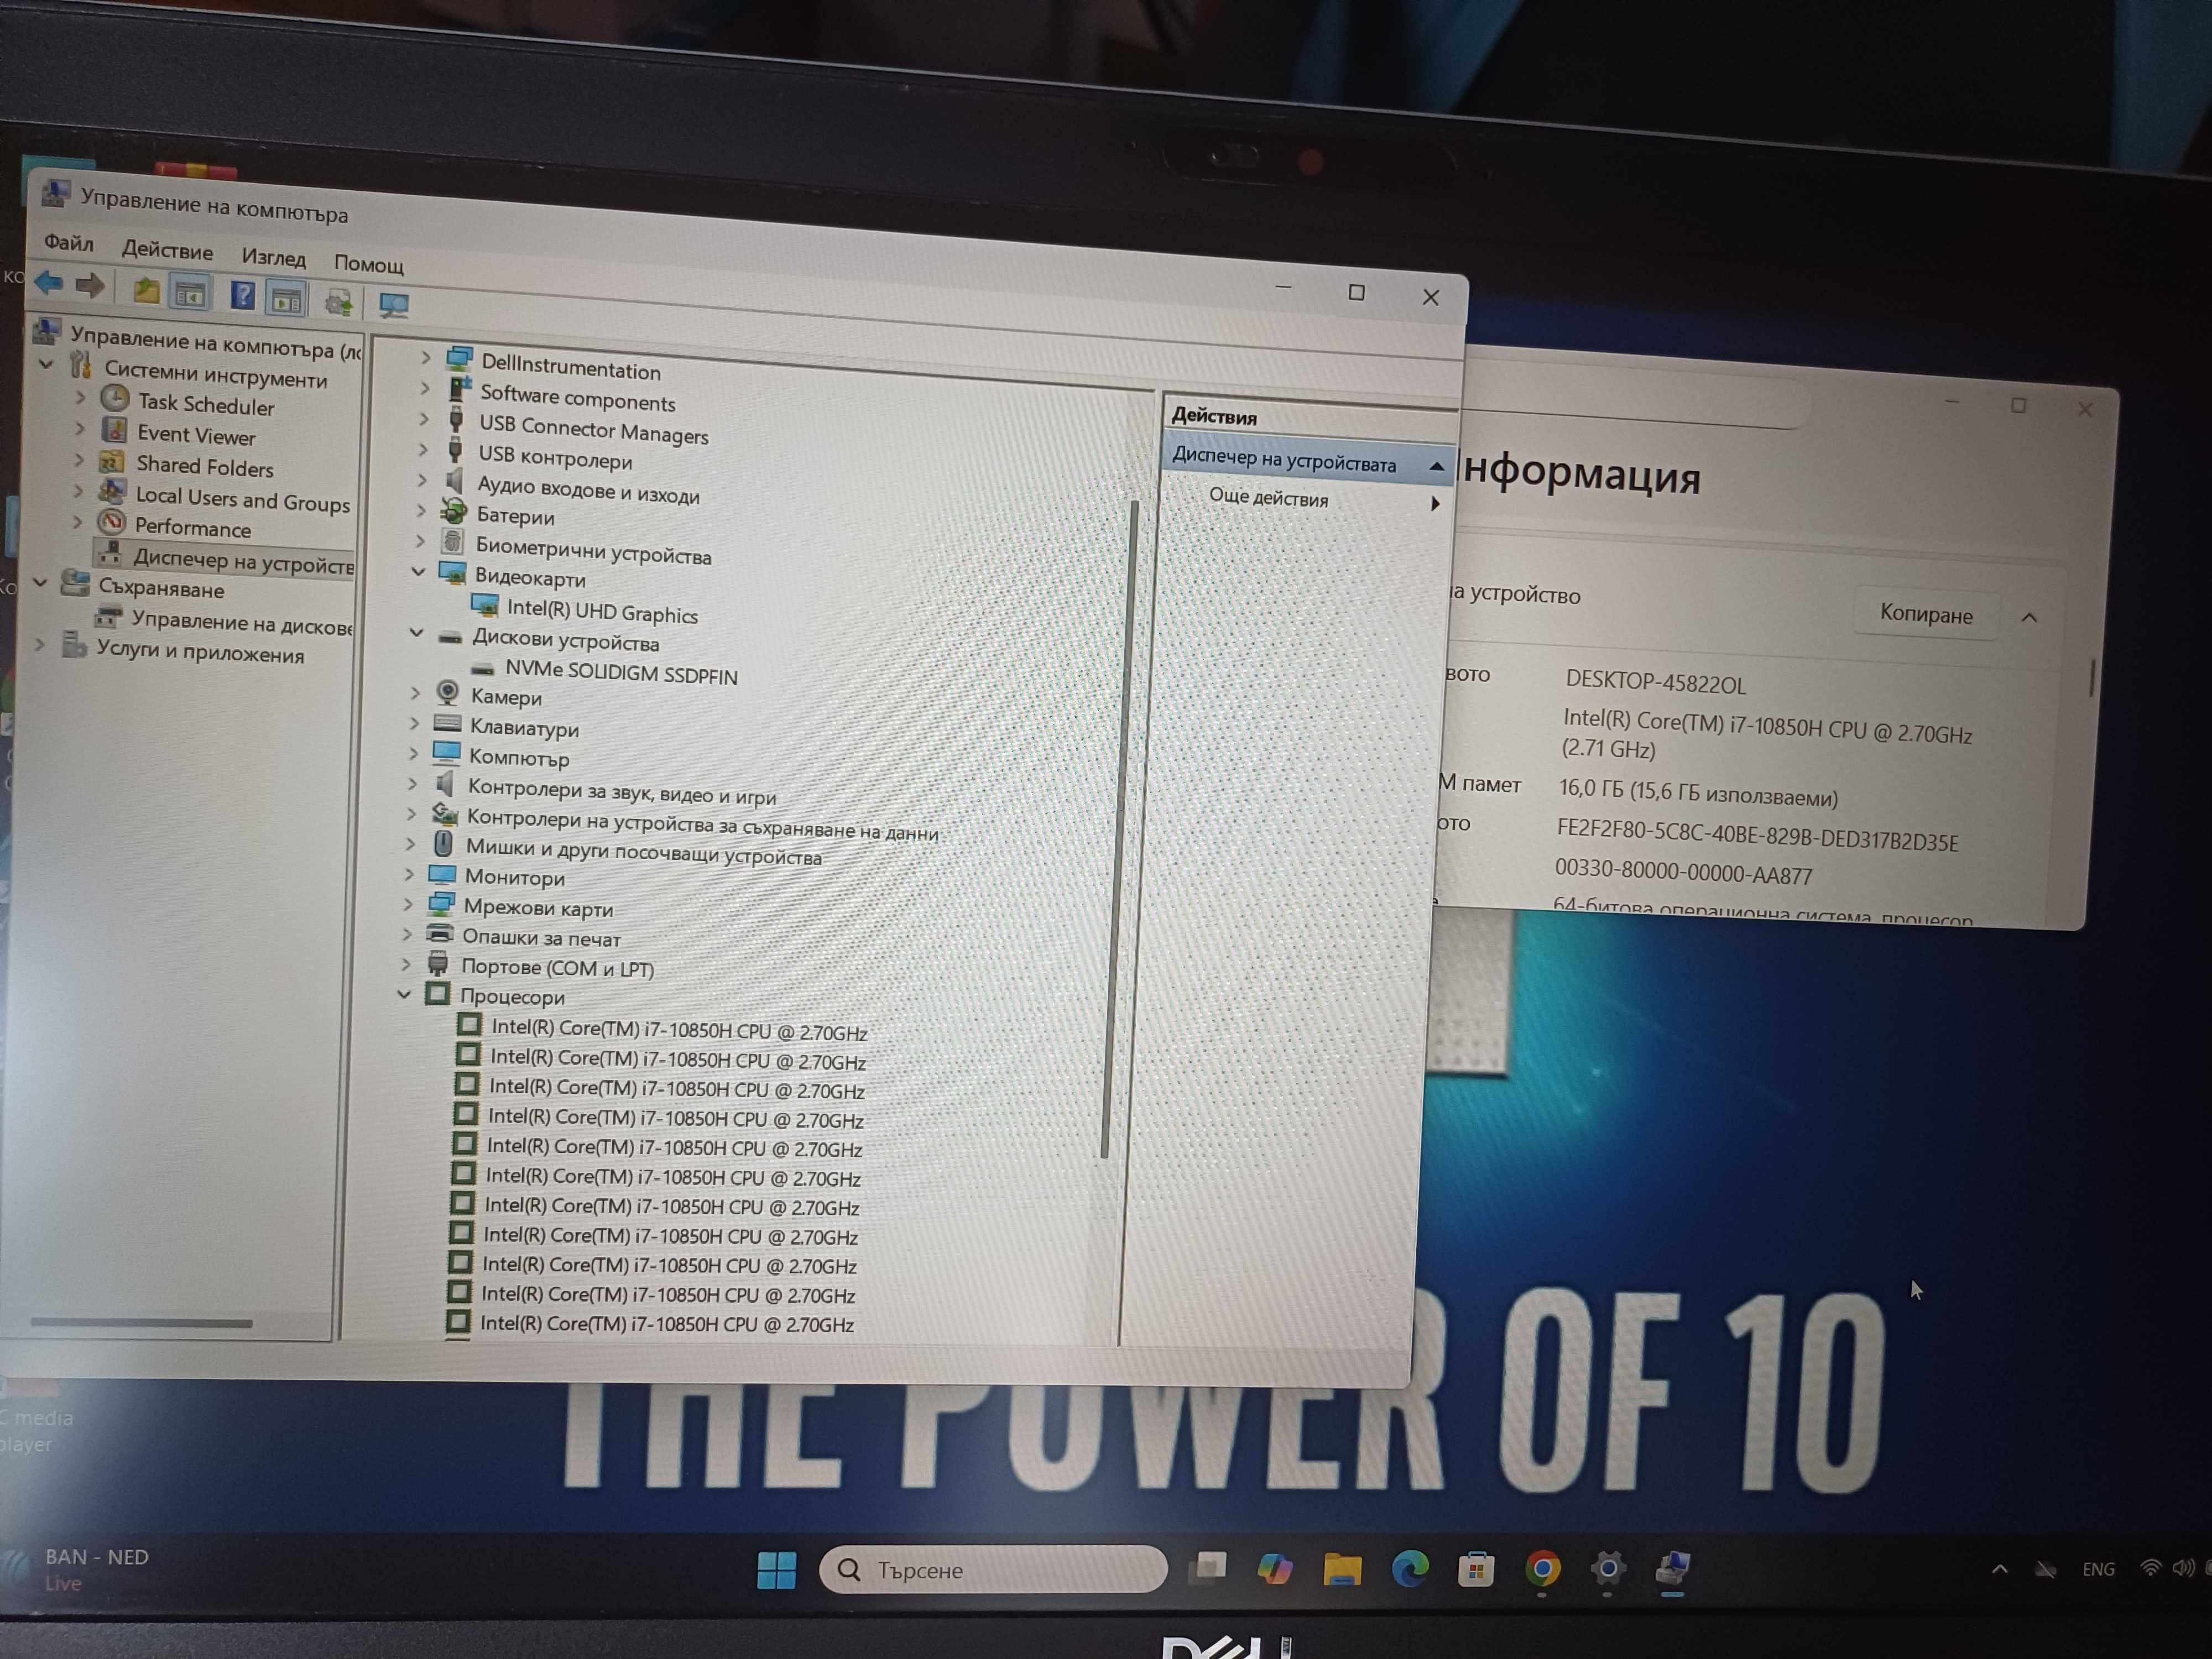Viewport: 2212px width, 1659px height.
Task: Click the BAN - NED Live widget
Action: point(80,1569)
